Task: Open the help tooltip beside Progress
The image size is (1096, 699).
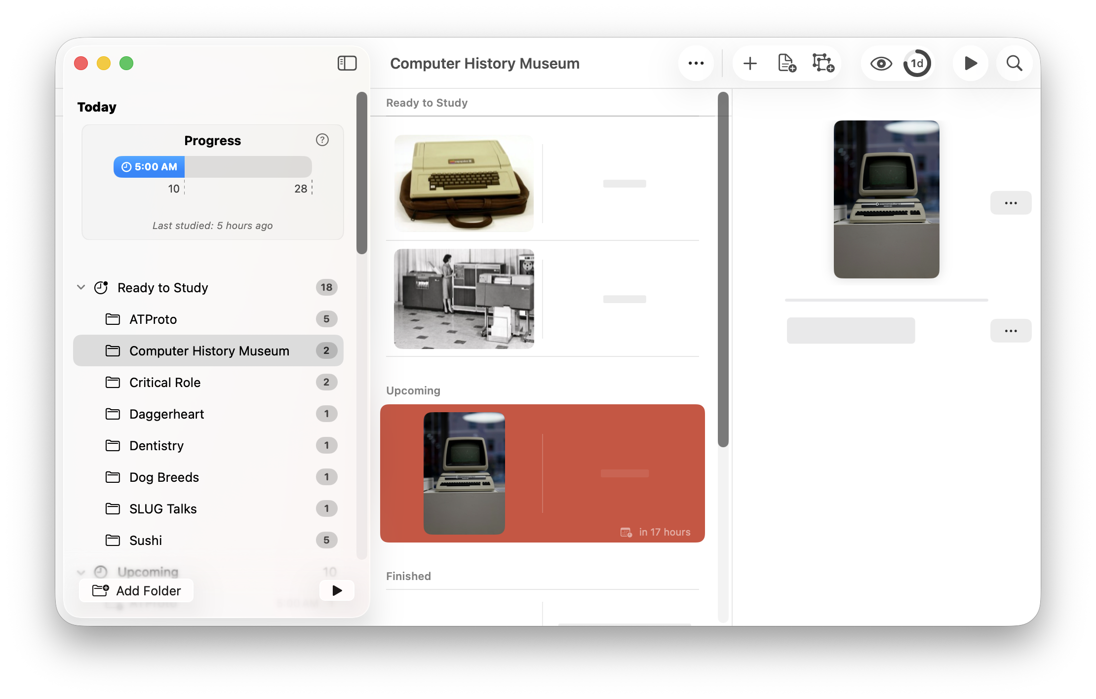Action: click(322, 140)
